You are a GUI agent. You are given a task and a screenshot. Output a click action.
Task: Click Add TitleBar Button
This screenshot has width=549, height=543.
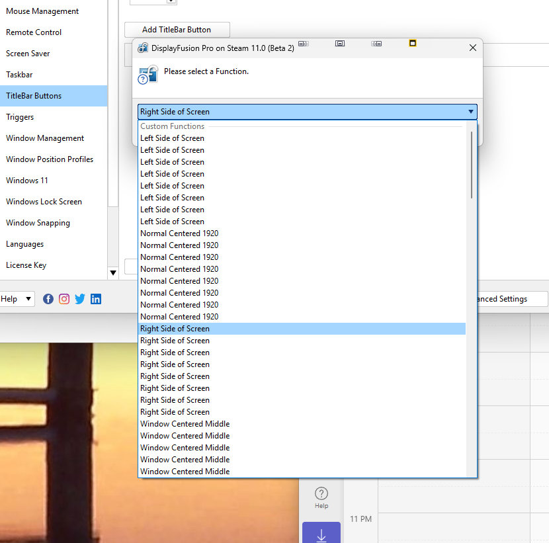177,30
